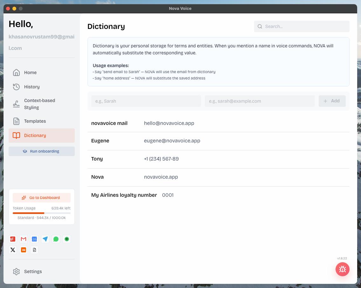Click the X (Twitter) integration icon

tap(13, 250)
